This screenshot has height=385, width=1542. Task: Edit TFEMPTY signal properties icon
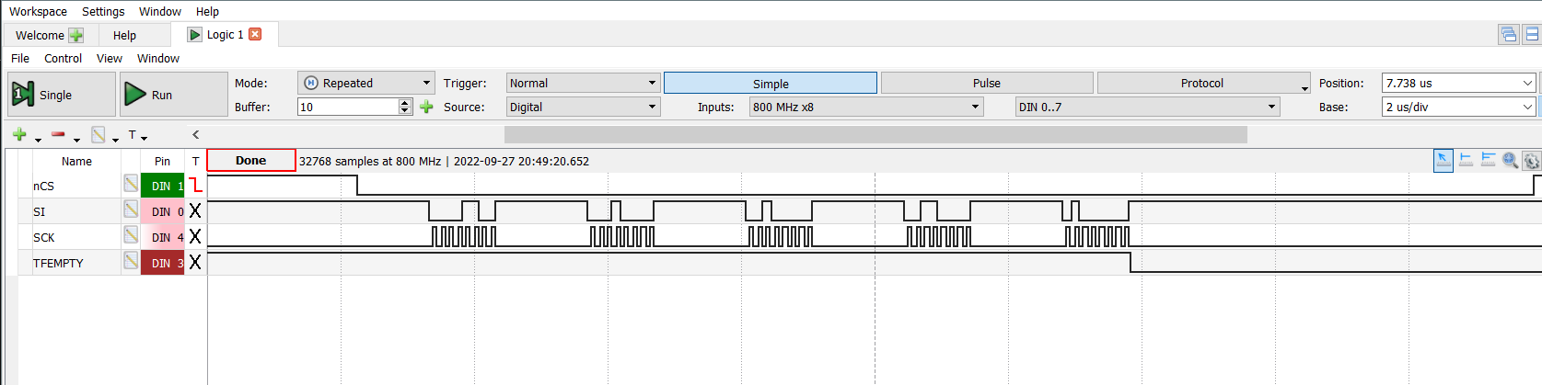[131, 261]
